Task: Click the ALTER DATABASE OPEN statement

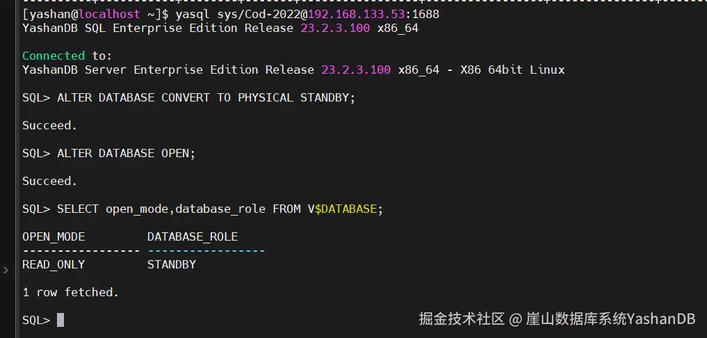Action: click(127, 154)
